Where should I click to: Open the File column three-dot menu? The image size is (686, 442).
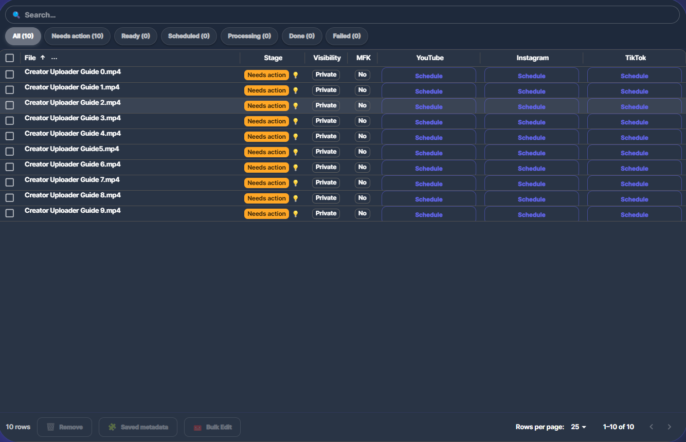(x=54, y=58)
